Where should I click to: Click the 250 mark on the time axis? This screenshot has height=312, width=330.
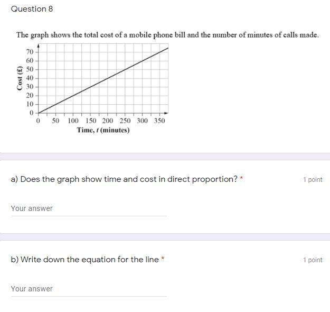(125, 121)
